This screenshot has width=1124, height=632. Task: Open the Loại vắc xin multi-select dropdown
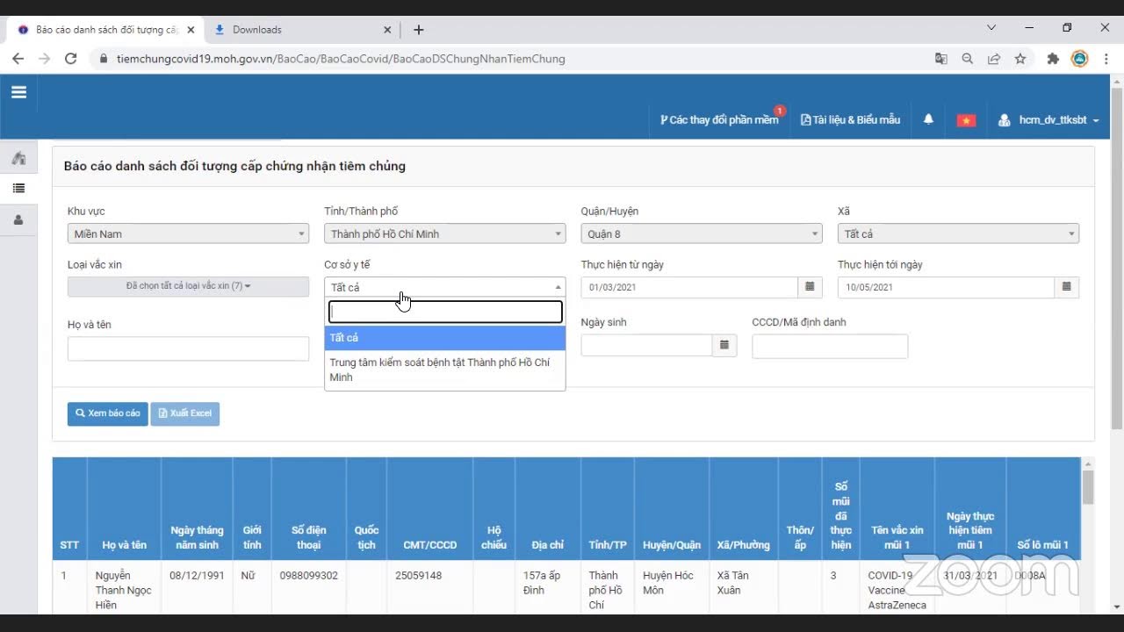tap(188, 286)
